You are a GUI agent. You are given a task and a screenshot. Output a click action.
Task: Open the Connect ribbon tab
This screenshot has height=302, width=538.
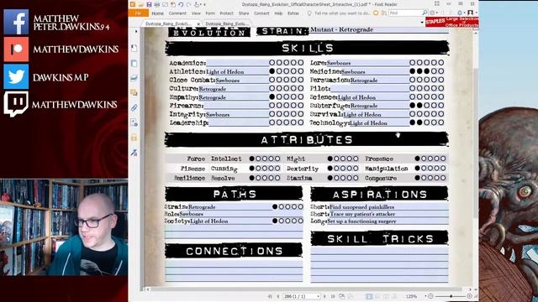pos(261,13)
